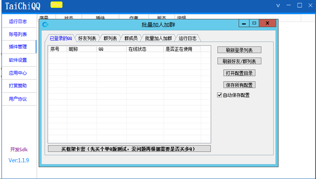Viewport: 316px width, 179px height.
Task: Click the 在线状态 column header
Action: 145,49
